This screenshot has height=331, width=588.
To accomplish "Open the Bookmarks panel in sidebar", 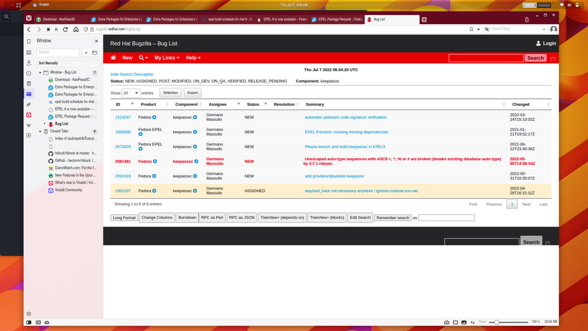I will (x=29, y=41).
